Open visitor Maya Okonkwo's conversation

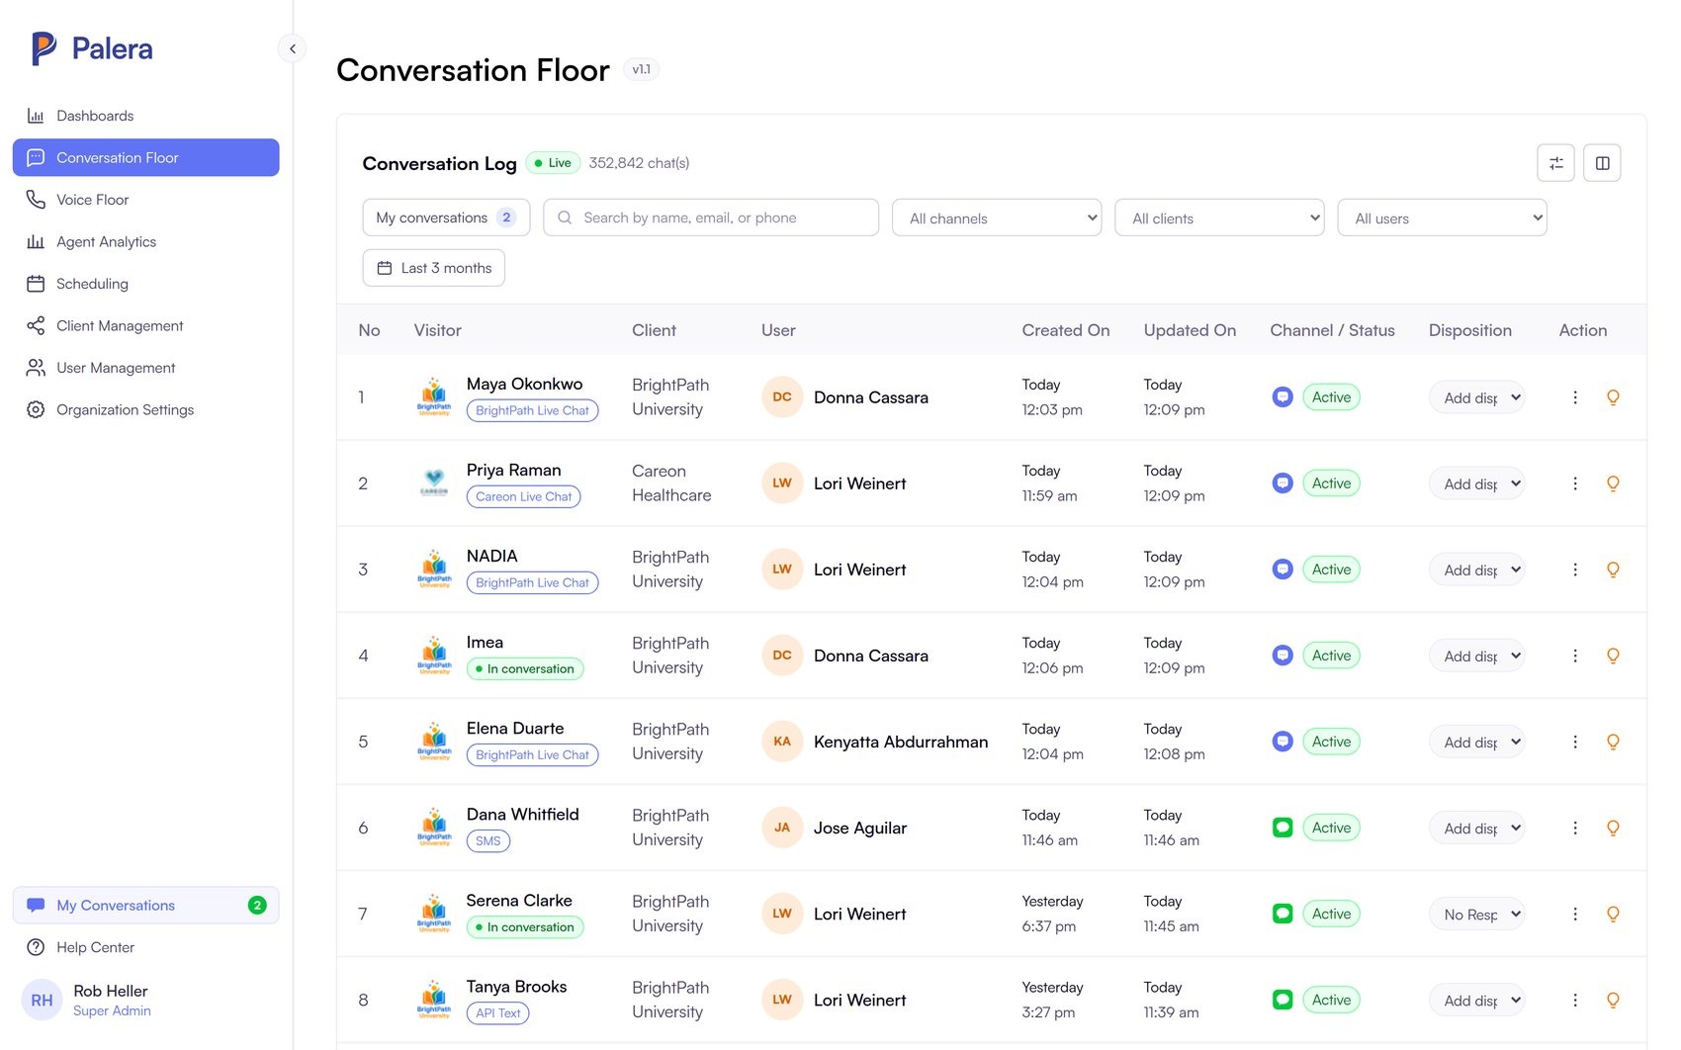coord(524,384)
